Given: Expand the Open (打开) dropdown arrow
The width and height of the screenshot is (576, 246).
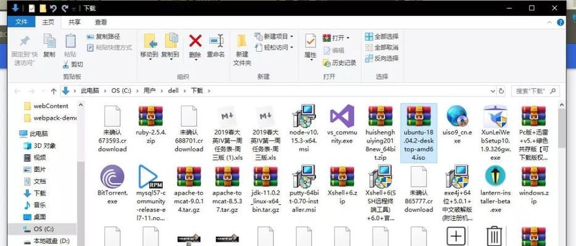Looking at the screenshot, I should point(347,38).
